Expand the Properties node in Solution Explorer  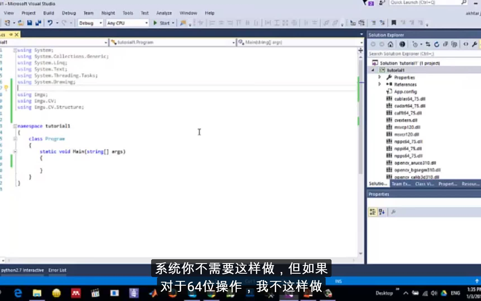coord(379,77)
